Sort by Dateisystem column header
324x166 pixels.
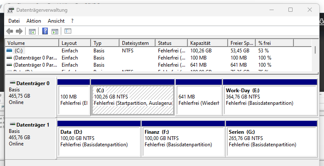coord(137,43)
